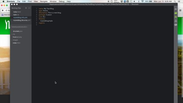Screen dimensions: 183x103
Task: Toggle the eye icon in right toolbar
Action: click(176, 25)
